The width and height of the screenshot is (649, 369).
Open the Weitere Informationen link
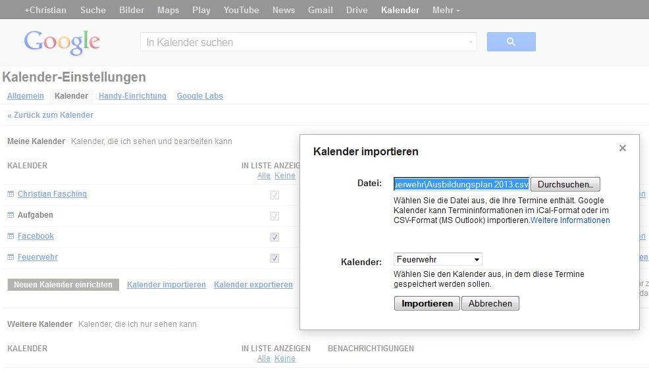click(571, 220)
